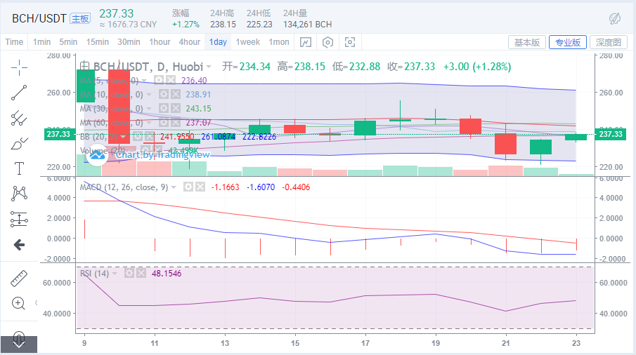Switch to 1mon interval
This screenshot has height=355, width=636.
coord(279,41)
